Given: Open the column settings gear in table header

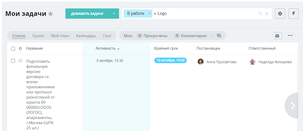Looking at the screenshot, I should click(x=20, y=49).
